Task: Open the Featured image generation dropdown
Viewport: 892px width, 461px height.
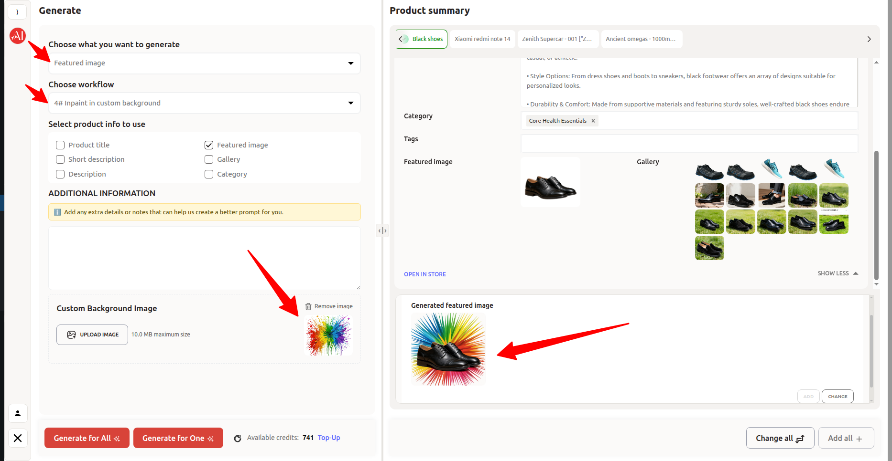Action: tap(204, 63)
